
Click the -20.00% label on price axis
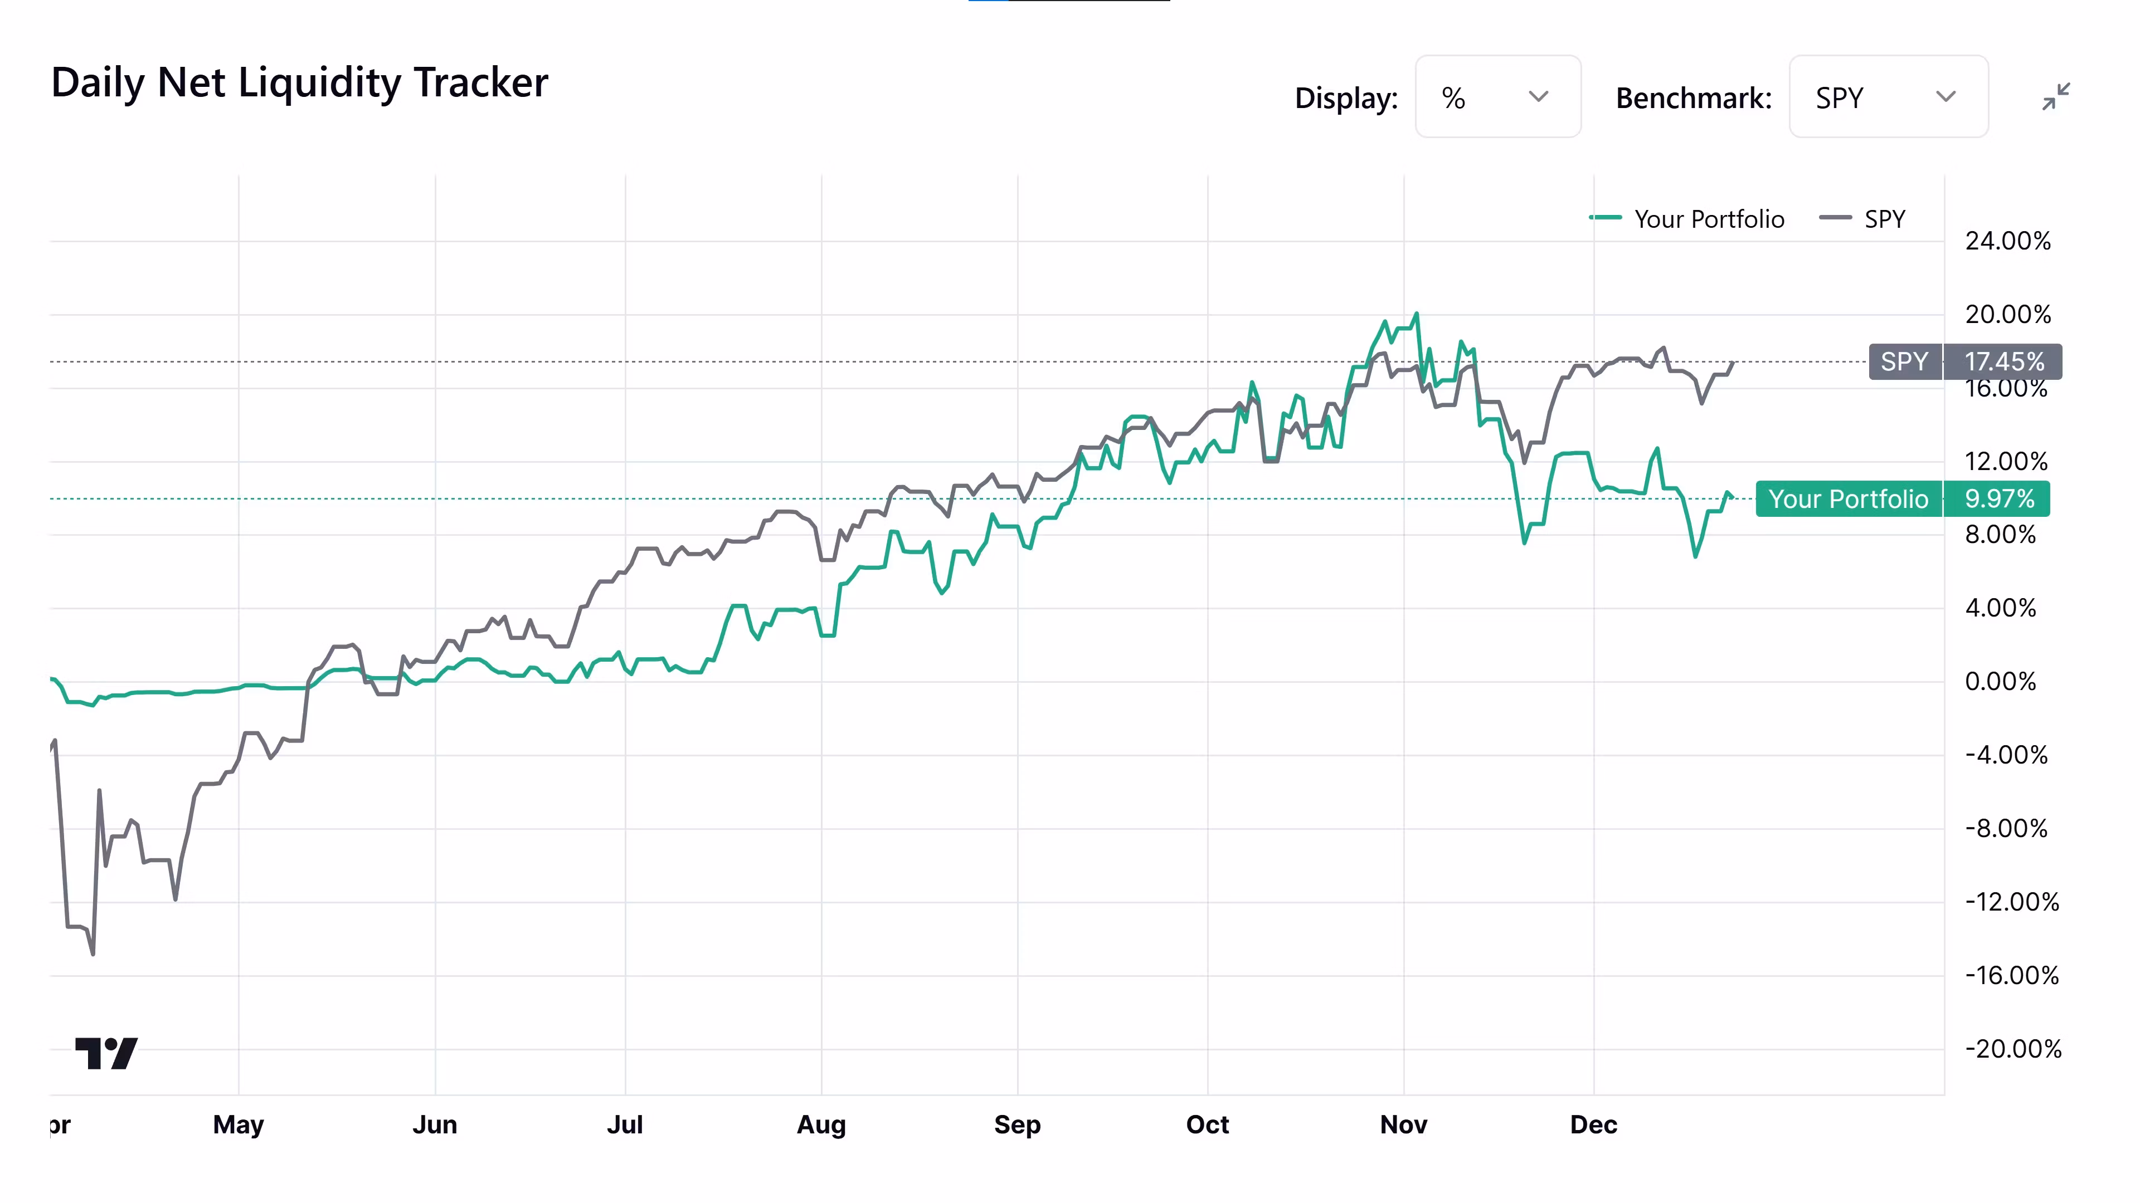(2013, 1049)
